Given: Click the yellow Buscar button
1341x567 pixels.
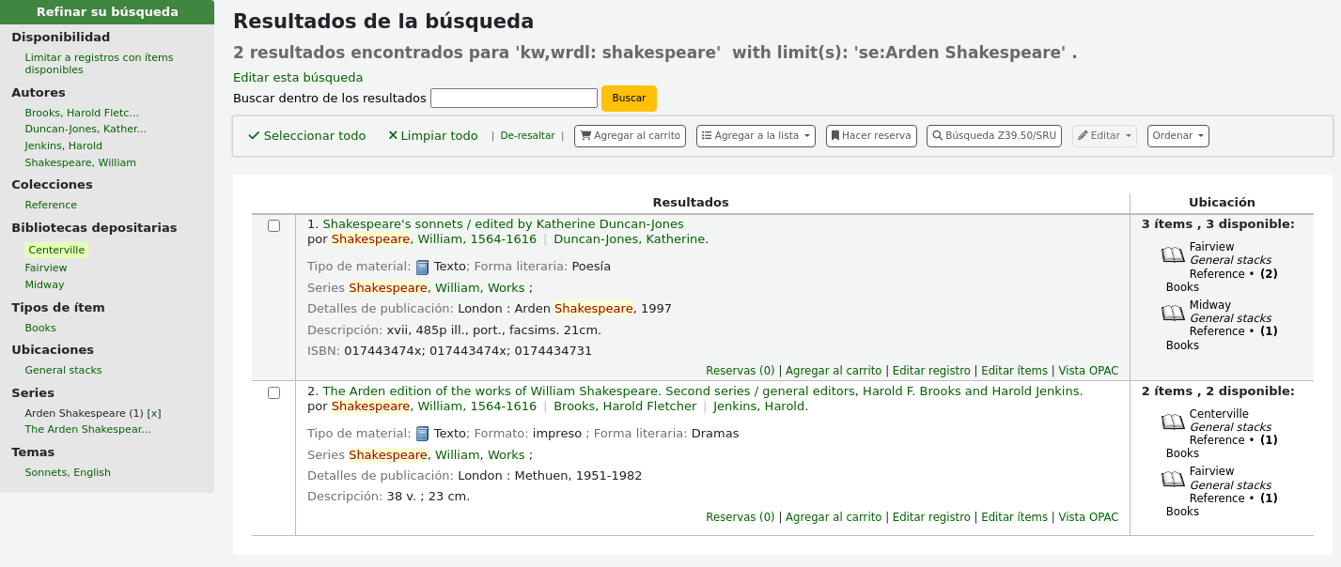Looking at the screenshot, I should click(x=628, y=98).
